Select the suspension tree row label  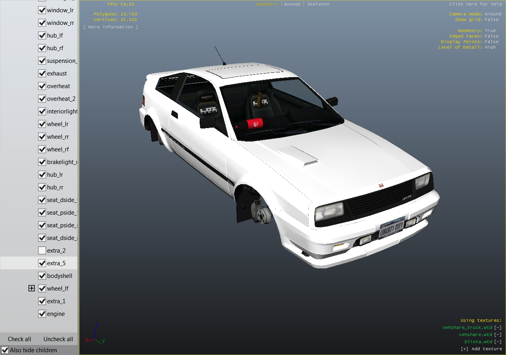(62, 61)
